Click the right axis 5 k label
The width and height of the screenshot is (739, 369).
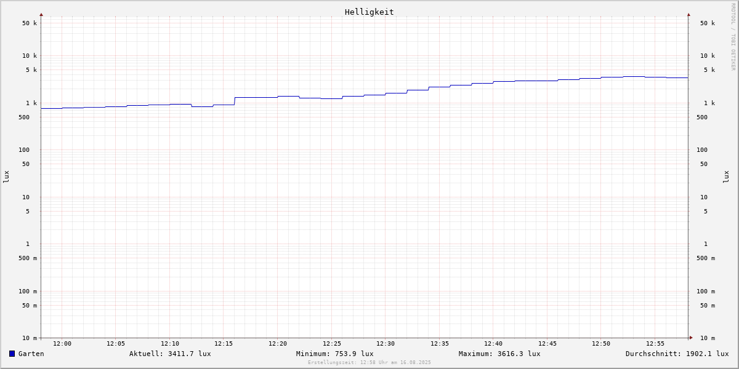coord(709,70)
